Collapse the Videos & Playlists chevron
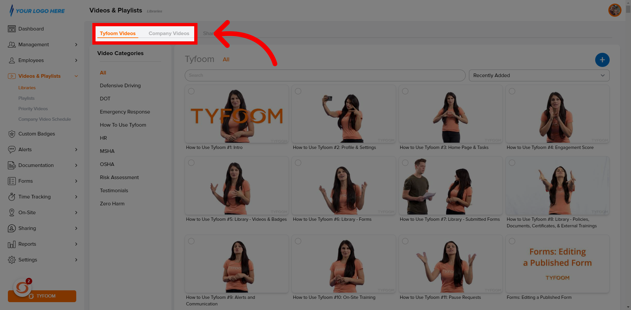Image resolution: width=631 pixels, height=310 pixels. [76, 76]
